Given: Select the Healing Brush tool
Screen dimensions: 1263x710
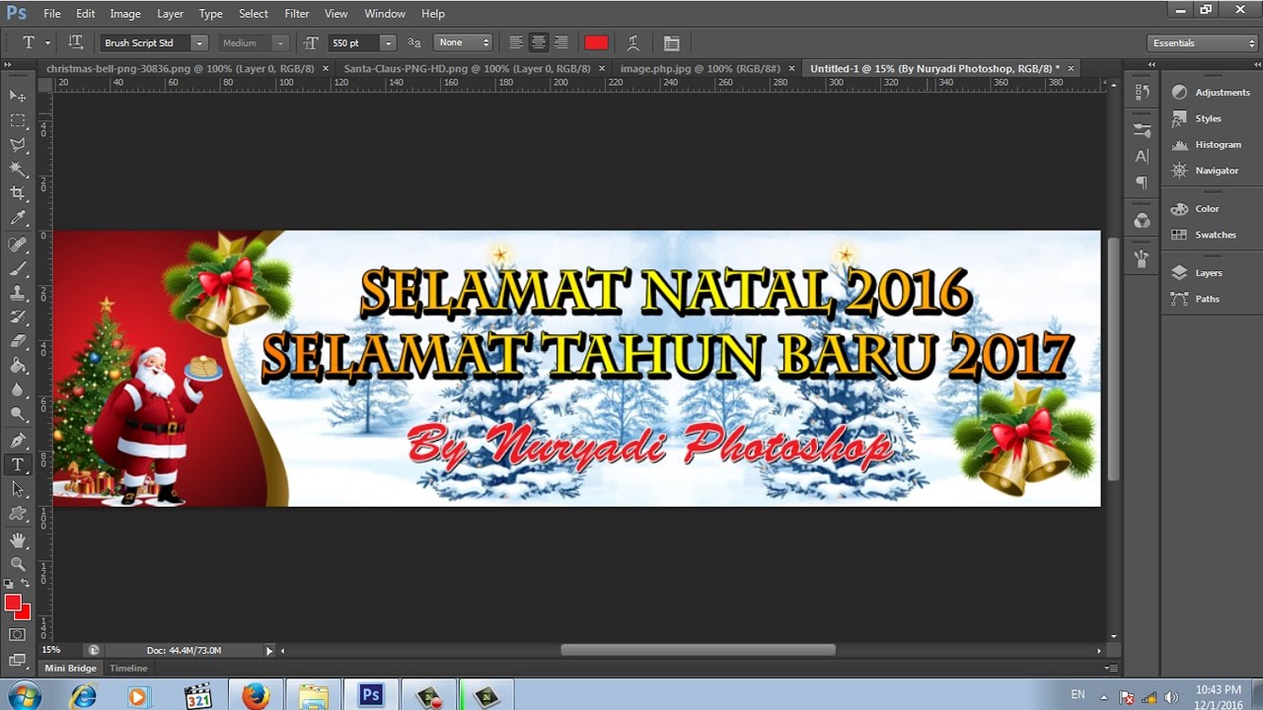Looking at the screenshot, I should click(18, 245).
